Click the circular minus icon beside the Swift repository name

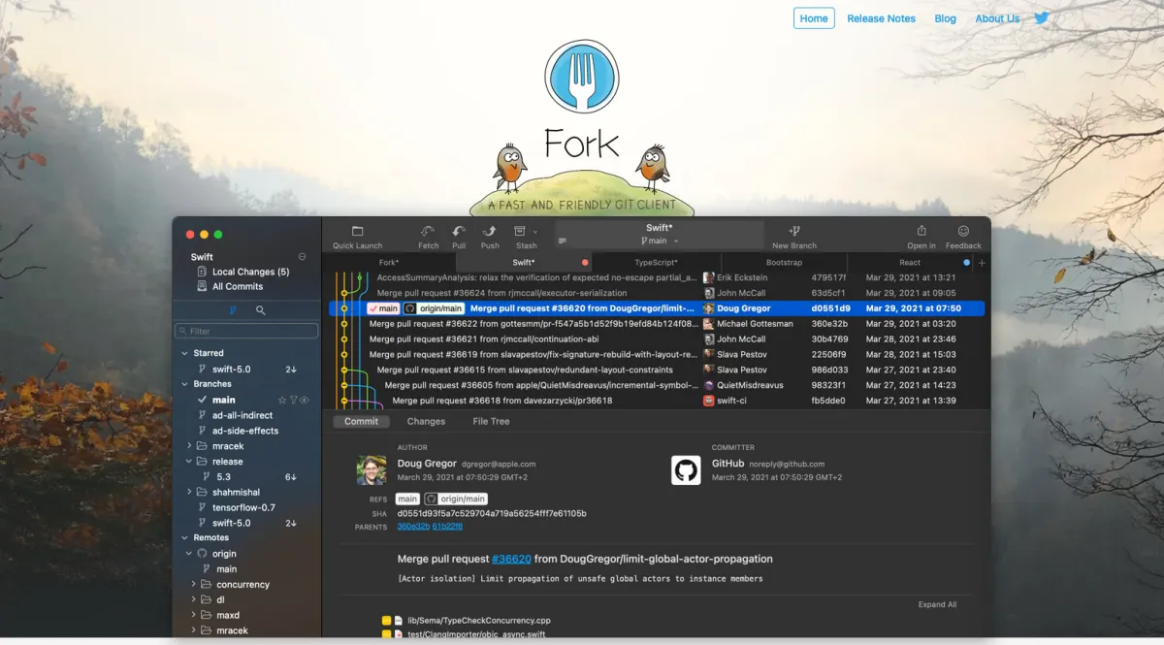click(x=302, y=257)
